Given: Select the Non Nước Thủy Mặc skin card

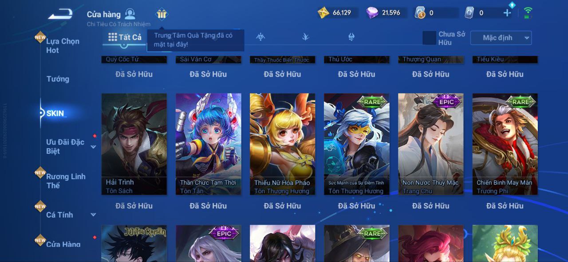Looking at the screenshot, I should click(430, 144).
